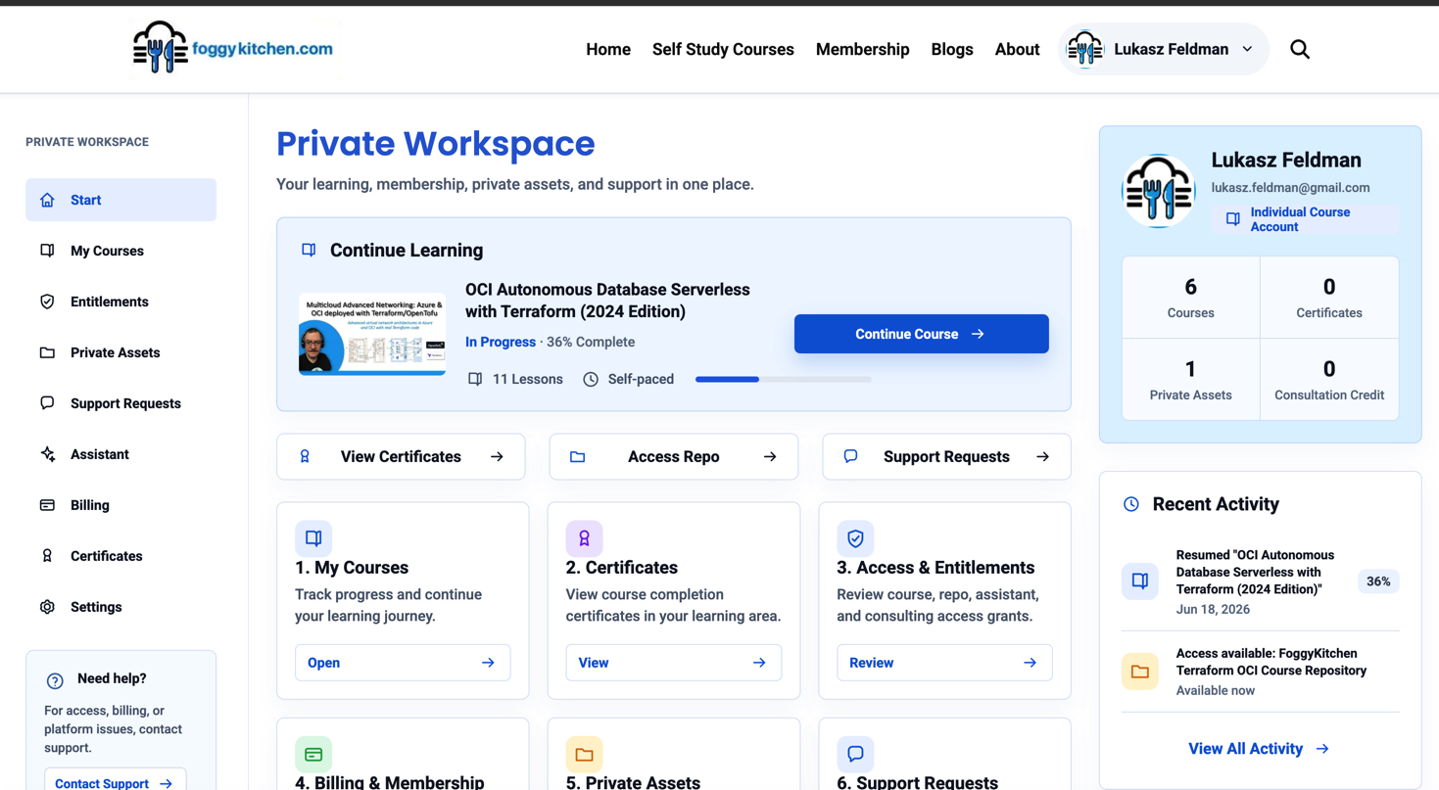Viewport: 1439px width, 790px height.
Task: Click the Support Requests quick-action button
Action: coord(946,457)
